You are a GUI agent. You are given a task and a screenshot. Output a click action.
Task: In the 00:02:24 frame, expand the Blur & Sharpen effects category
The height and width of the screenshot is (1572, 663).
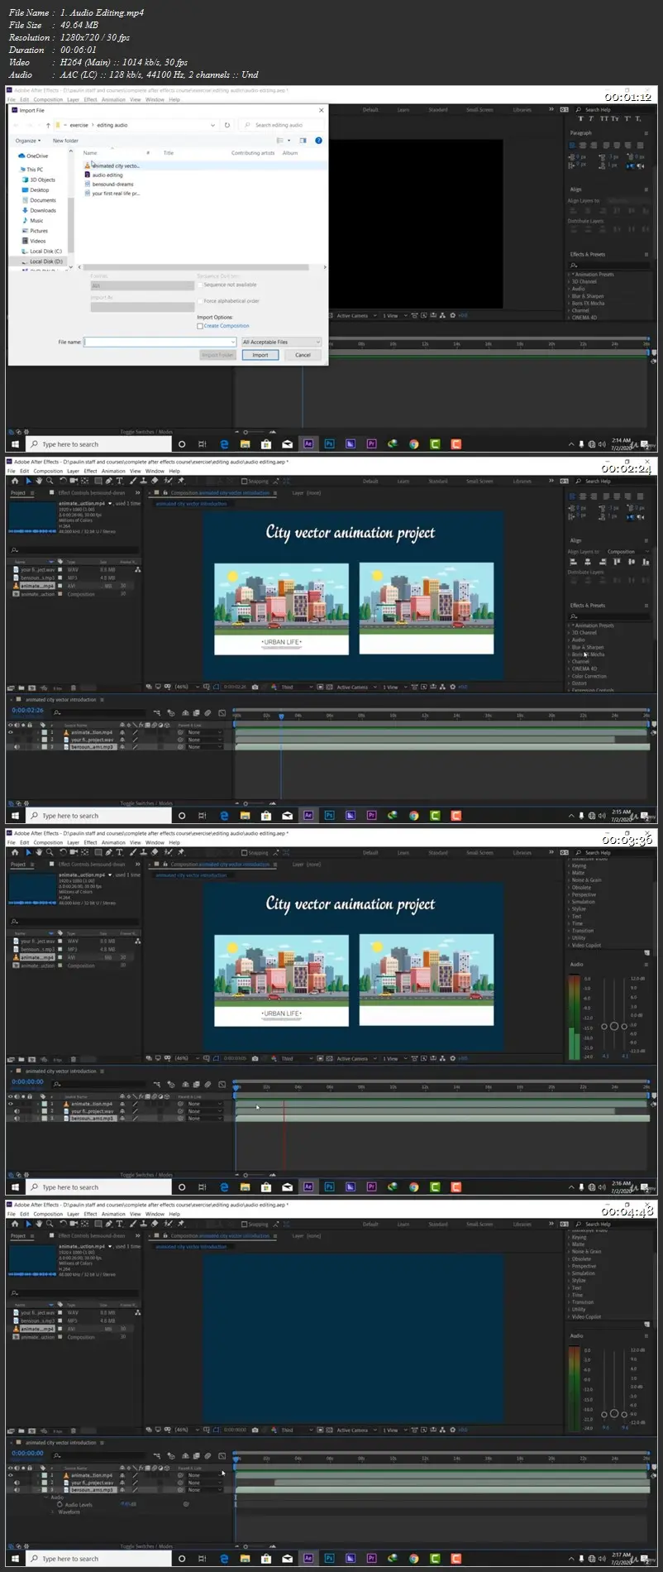click(570, 647)
